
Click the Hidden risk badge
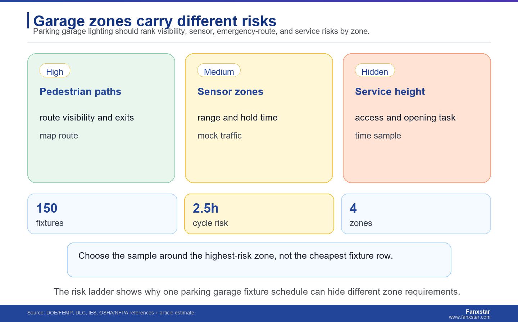click(x=375, y=71)
